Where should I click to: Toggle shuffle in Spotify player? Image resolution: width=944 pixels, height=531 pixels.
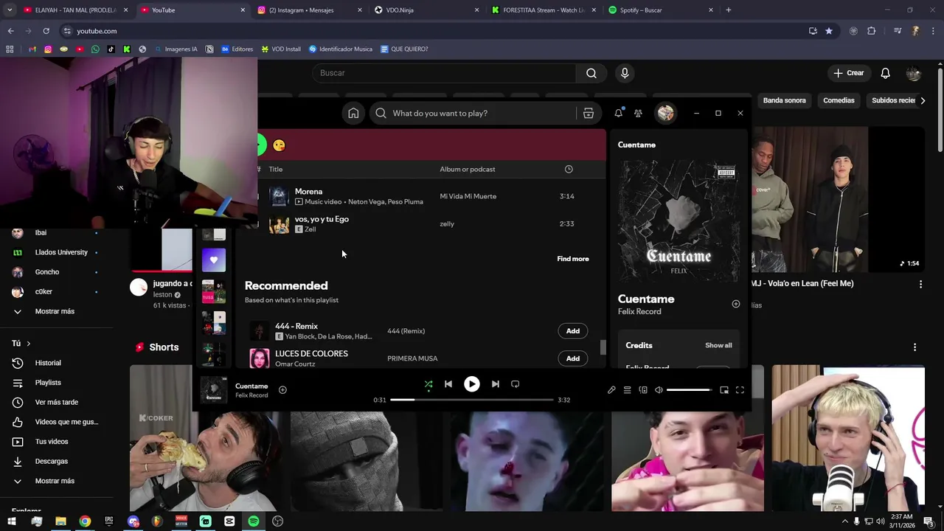428,384
